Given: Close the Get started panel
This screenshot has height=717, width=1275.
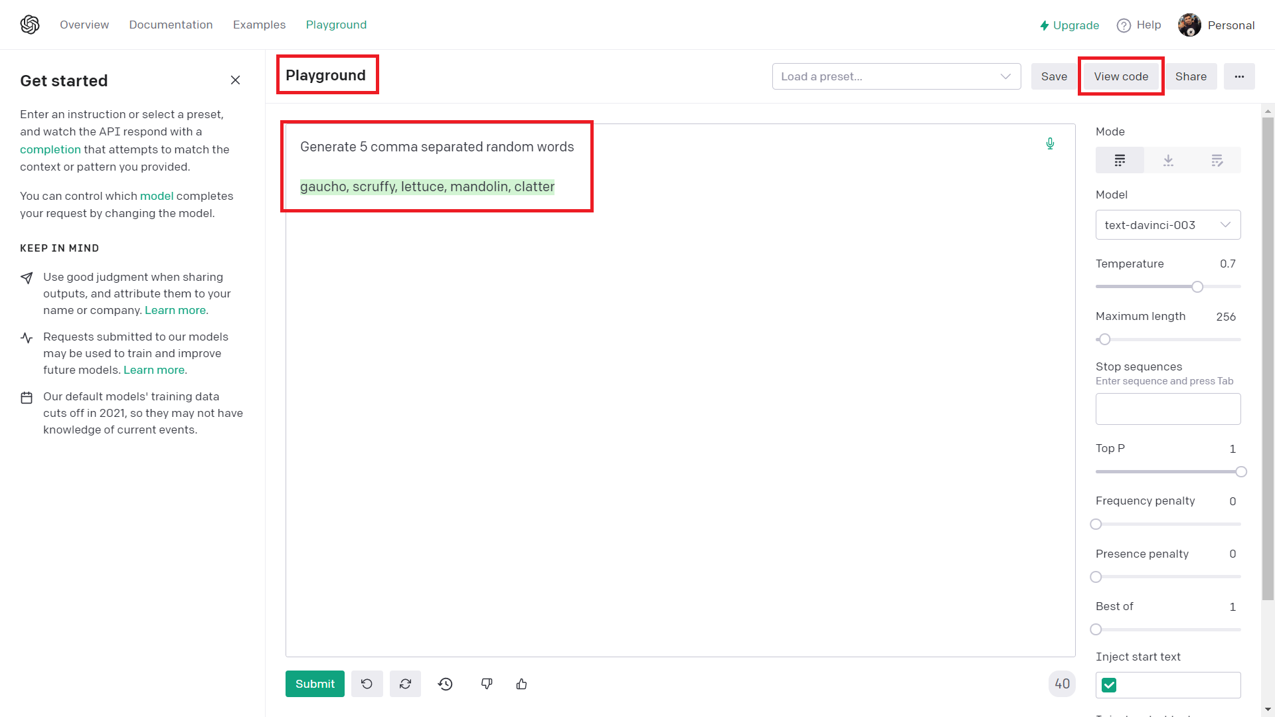Looking at the screenshot, I should (235, 80).
